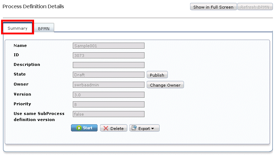Click the Version field showing 3.0

(x=109, y=95)
